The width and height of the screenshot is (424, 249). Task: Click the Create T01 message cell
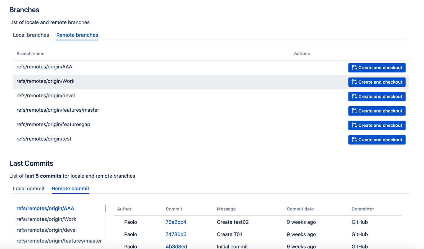click(229, 234)
